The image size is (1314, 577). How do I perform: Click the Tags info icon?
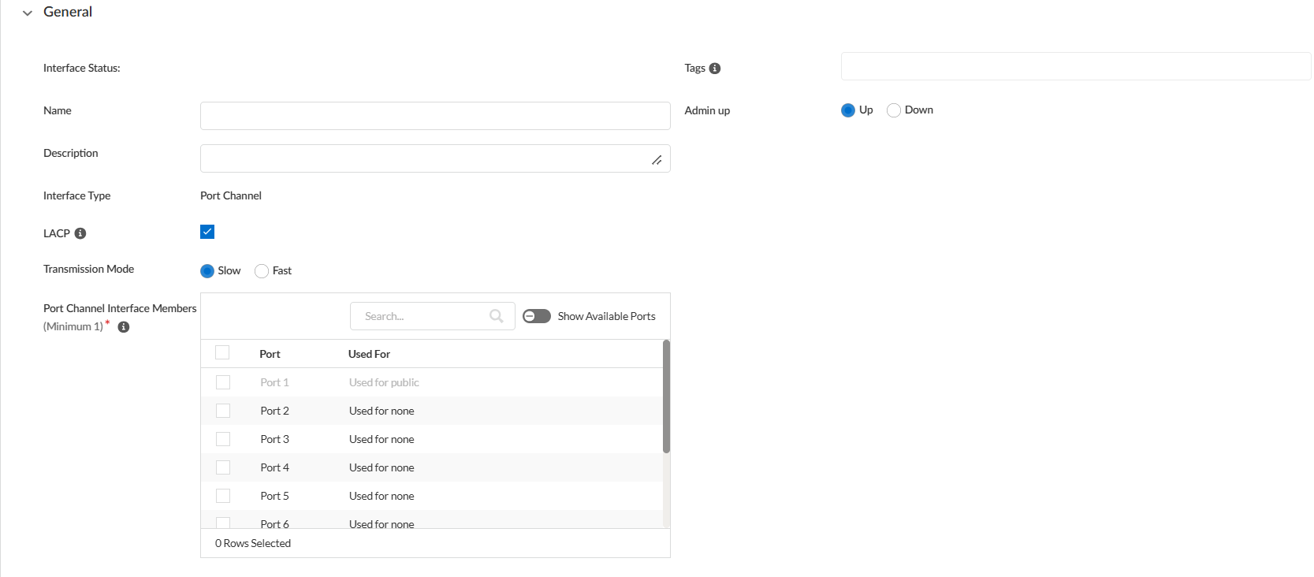pos(715,69)
